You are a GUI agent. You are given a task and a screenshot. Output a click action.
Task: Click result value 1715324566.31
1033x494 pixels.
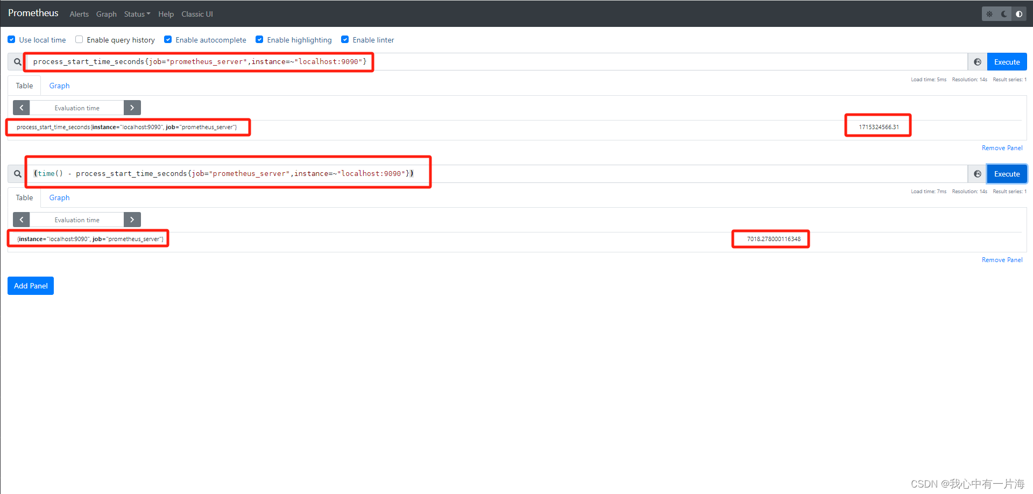879,127
